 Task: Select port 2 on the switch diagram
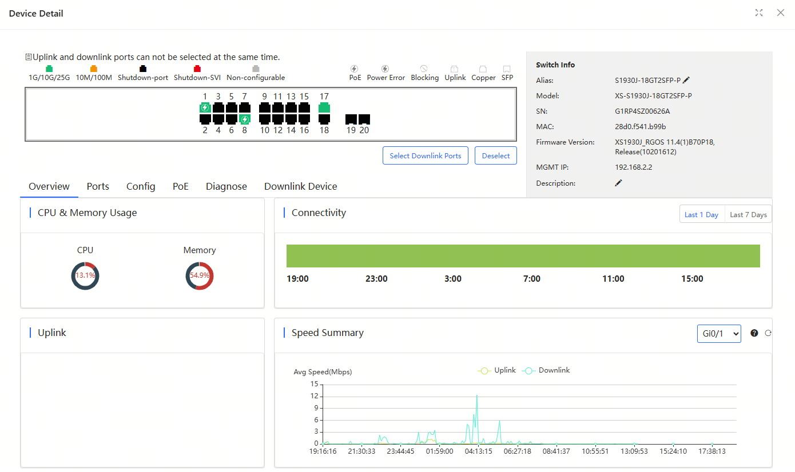(x=205, y=119)
